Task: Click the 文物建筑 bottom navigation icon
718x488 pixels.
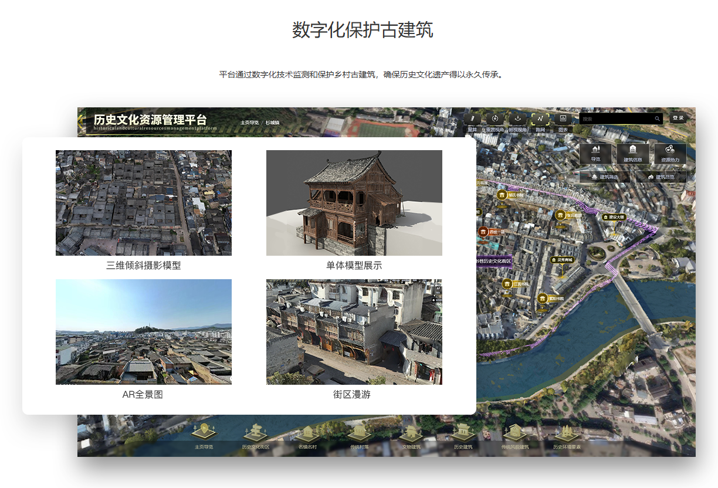Action: [x=411, y=435]
